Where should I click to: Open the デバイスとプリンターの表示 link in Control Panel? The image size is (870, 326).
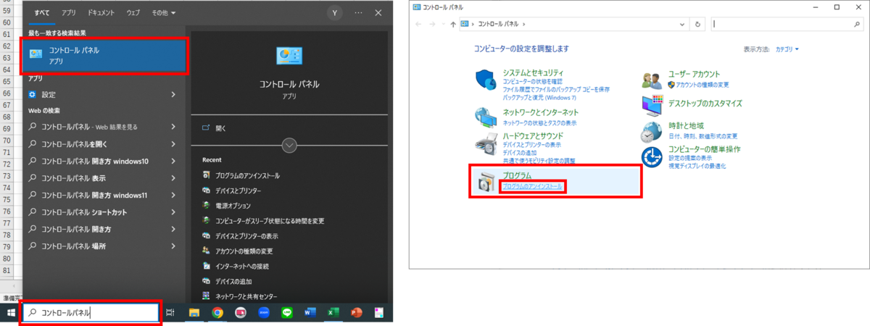click(x=532, y=145)
